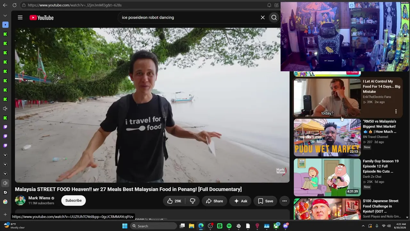Visit the ErikTheElectric Fans channel
The image size is (410, 231).
tap(377, 97)
